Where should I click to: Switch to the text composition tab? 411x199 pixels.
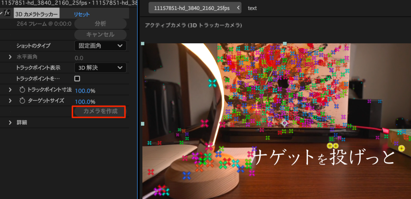[252, 8]
